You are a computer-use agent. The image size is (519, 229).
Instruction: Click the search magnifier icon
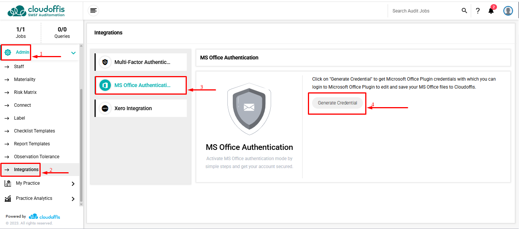(464, 11)
